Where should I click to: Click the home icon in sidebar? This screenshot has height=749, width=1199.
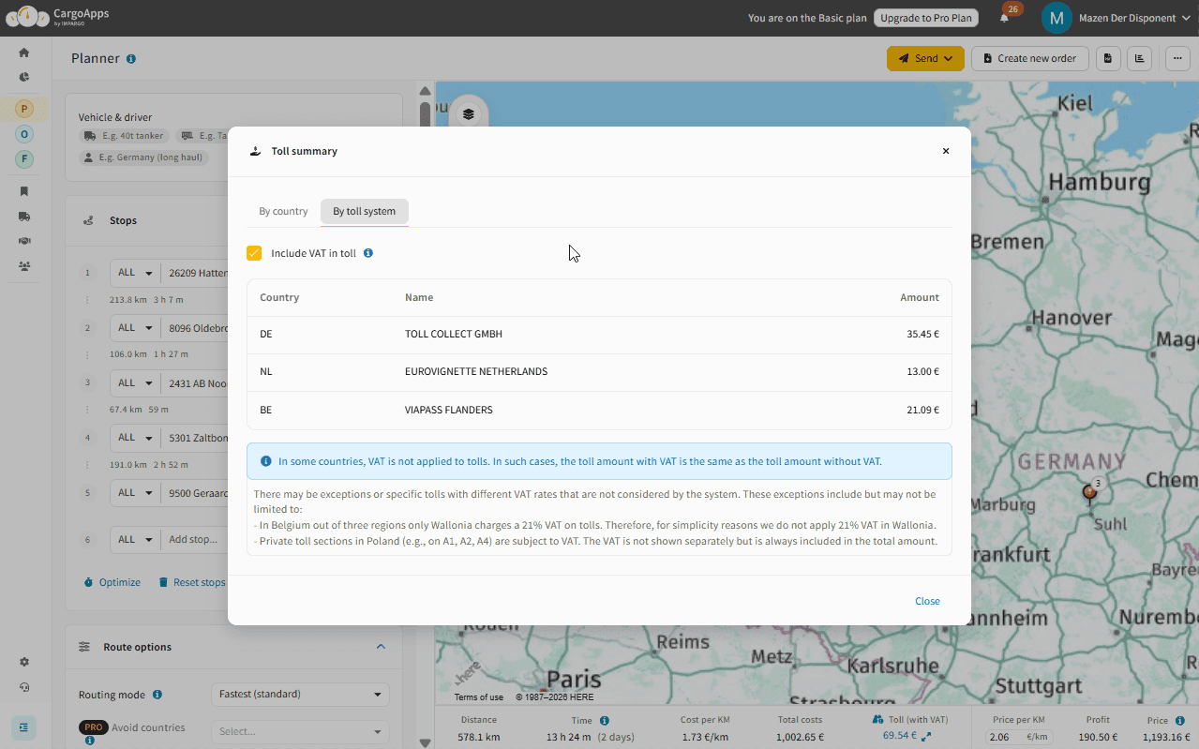24,52
